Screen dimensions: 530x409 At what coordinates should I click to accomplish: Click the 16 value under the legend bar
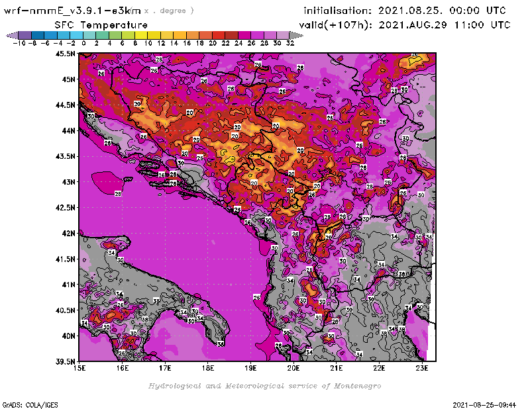187,43
